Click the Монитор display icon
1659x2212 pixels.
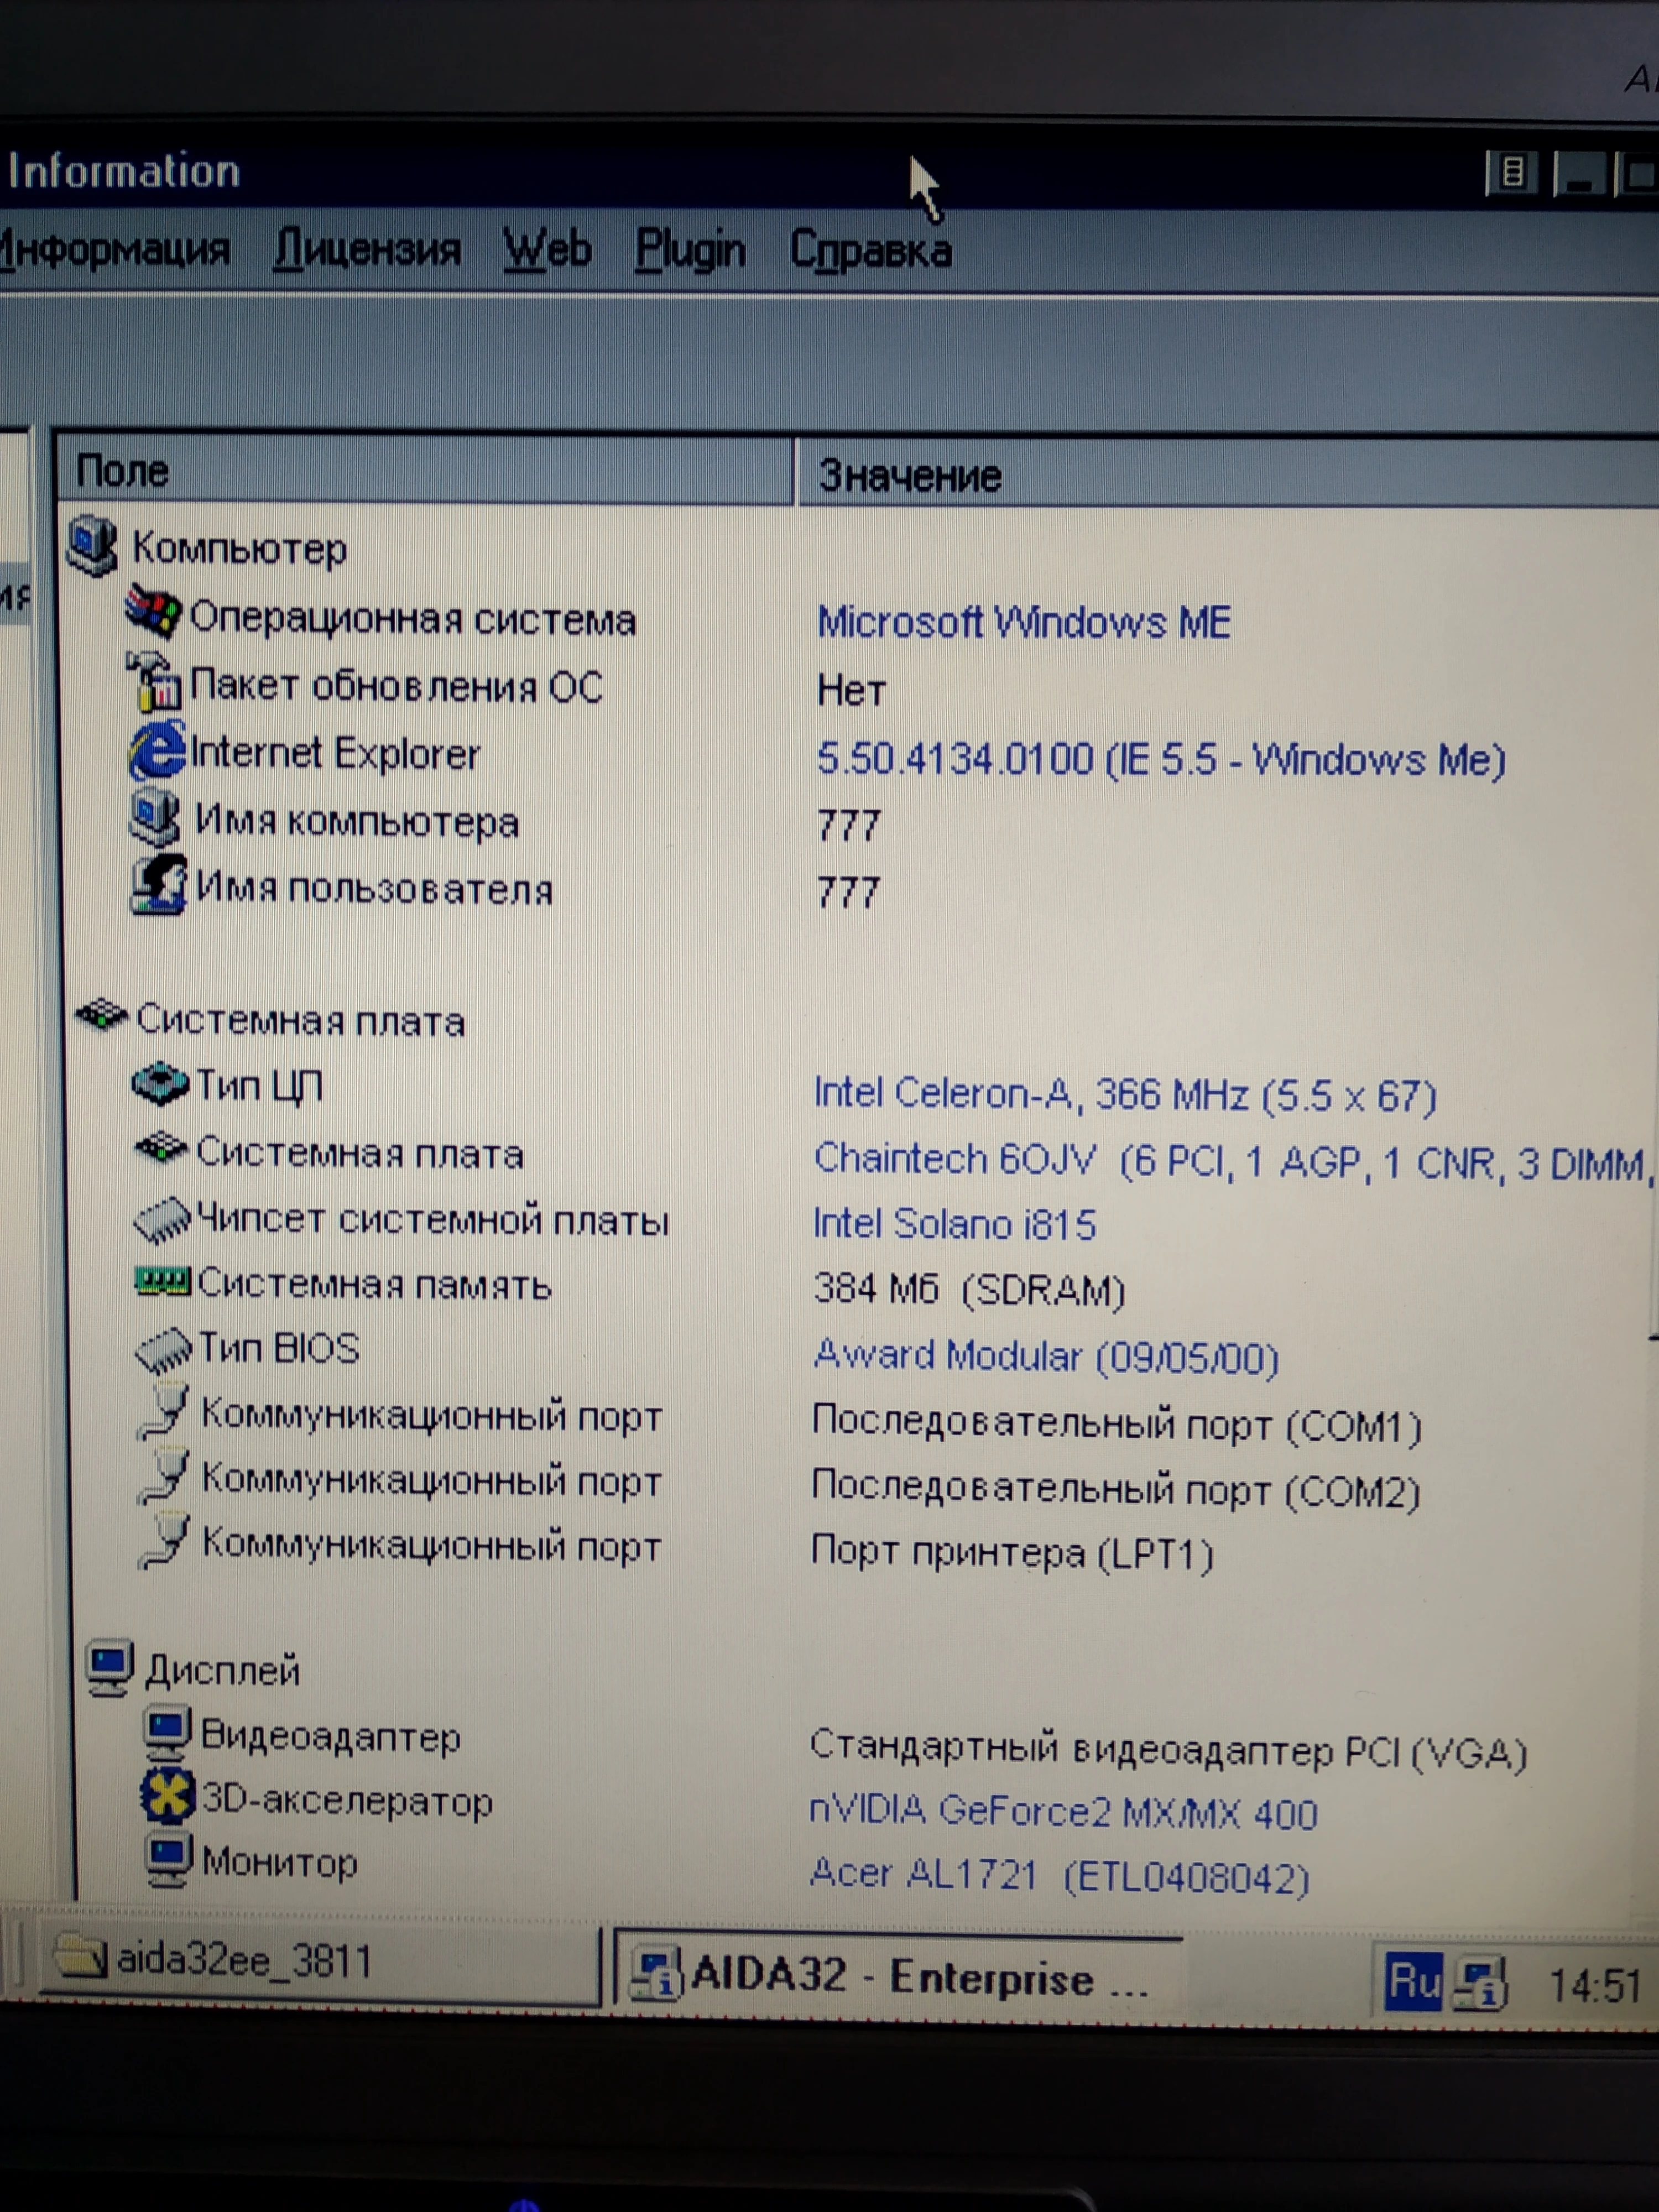click(x=167, y=1860)
